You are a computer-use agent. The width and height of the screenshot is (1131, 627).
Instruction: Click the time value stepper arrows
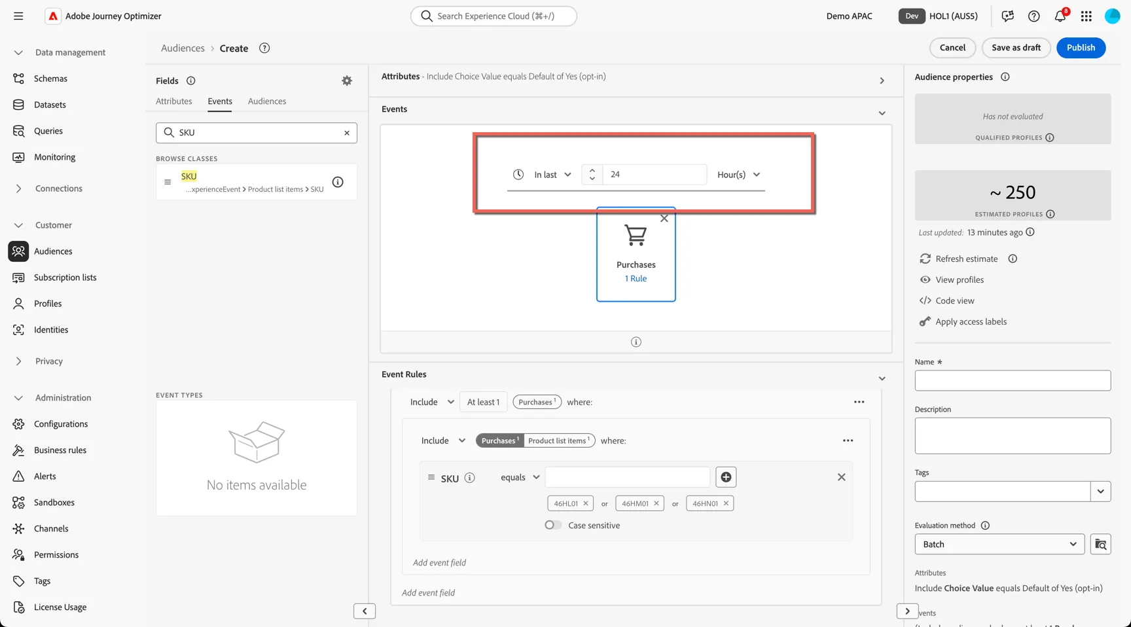(592, 175)
